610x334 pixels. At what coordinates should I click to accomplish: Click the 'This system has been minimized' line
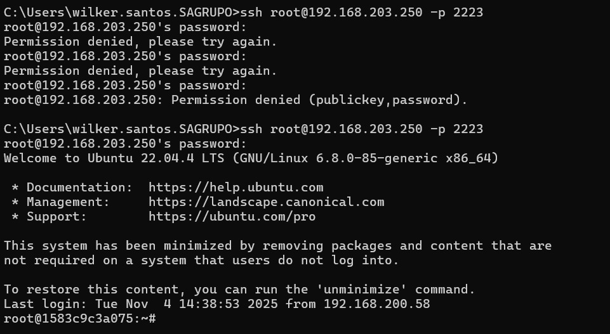(x=277, y=246)
